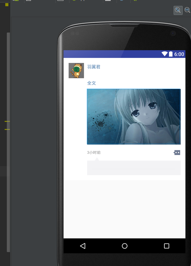191x266 pixels.
Task: Tap the 全文 full text link
Action: 91,83
